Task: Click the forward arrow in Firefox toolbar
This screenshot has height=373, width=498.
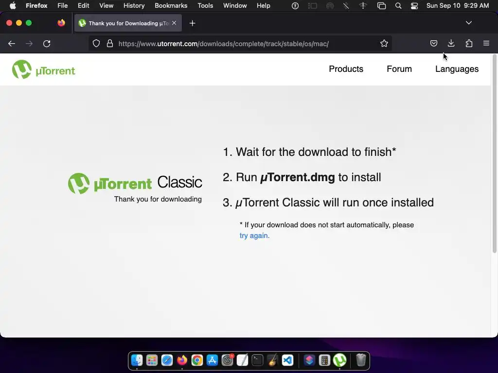Action: (29, 43)
